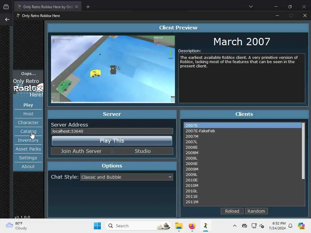Close the Only Retro Roblox browser tab
311x233 pixels.
77,7
